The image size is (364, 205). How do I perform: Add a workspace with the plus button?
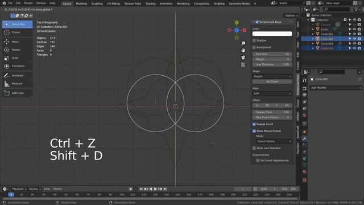point(255,3)
